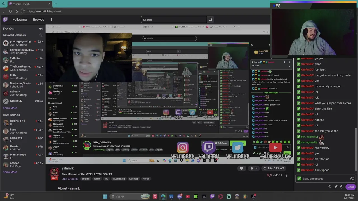
Task: Open 2xRaKai channel in sidebar
Action: point(23,60)
